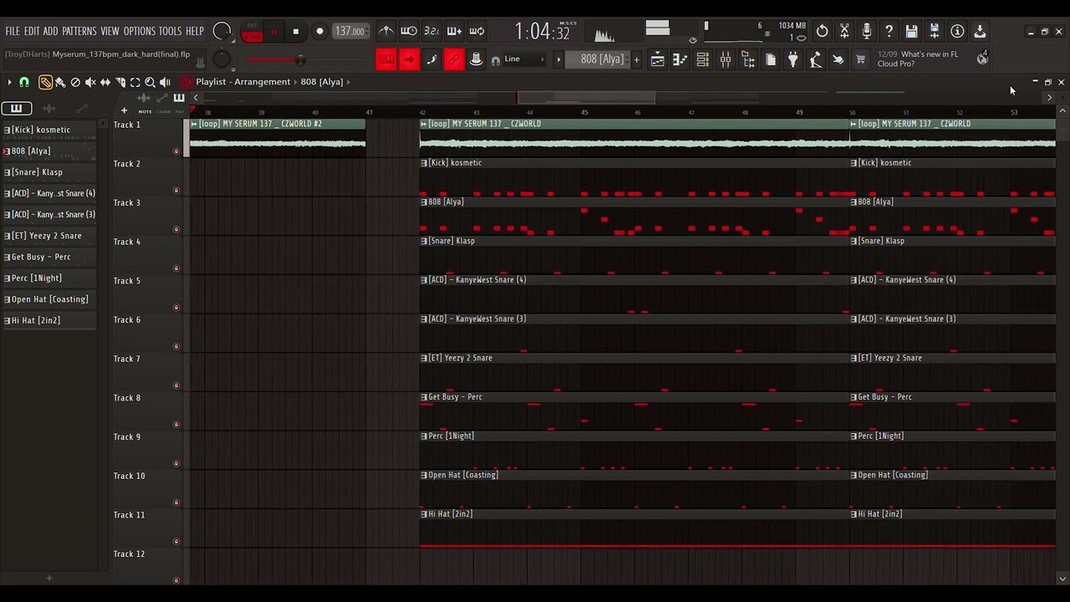Select the Mute tool in Playlist toolbar
This screenshot has width=1070, height=602.
(90, 82)
